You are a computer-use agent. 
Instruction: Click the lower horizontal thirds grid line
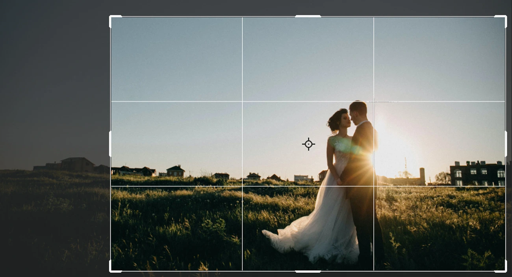point(177,186)
